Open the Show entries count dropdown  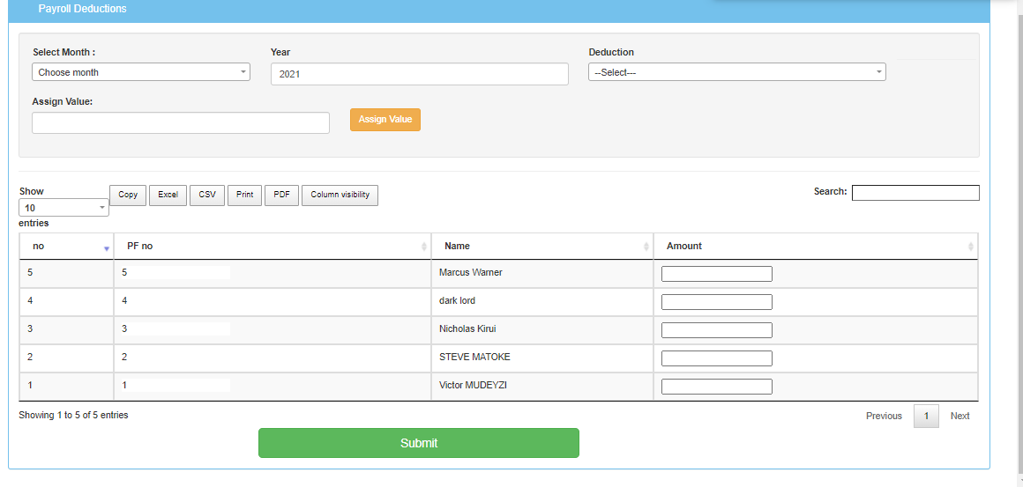[x=63, y=208]
